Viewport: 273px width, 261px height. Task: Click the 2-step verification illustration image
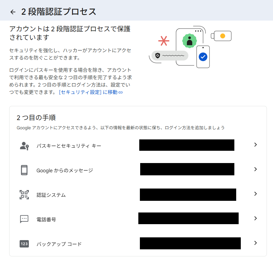190,47
